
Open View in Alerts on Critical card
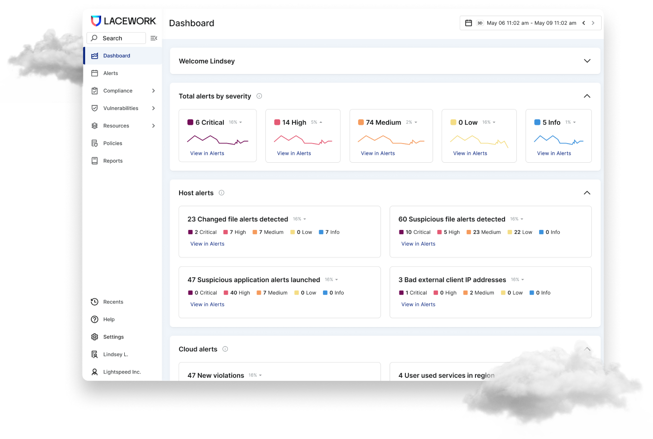207,153
